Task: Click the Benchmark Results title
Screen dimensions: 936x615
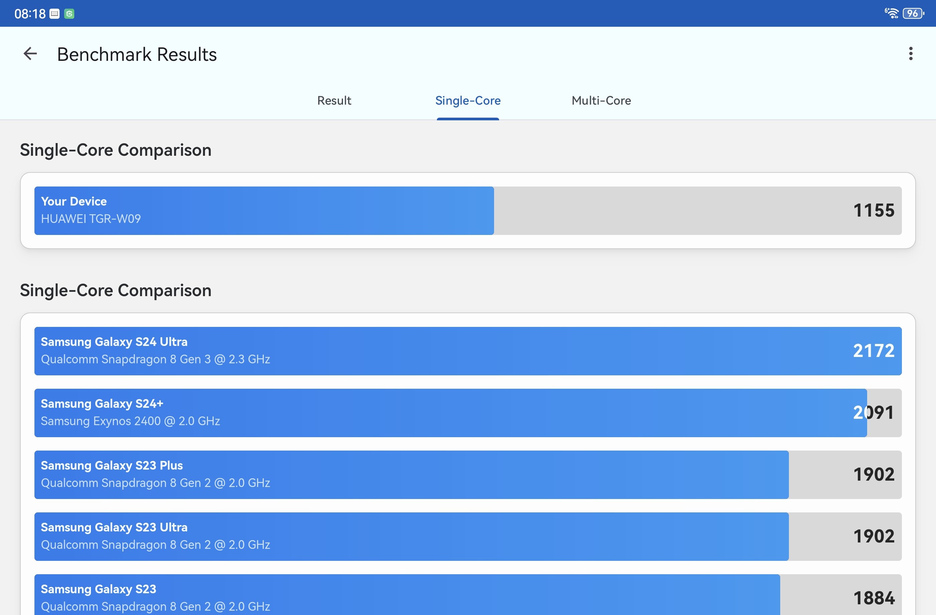Action: click(x=137, y=54)
